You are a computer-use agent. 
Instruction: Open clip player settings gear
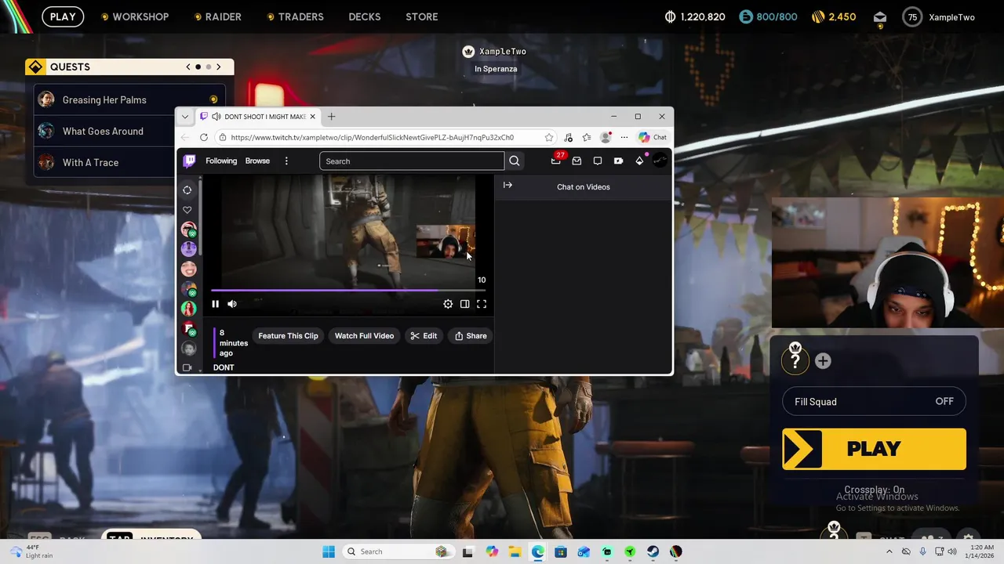pyautogui.click(x=448, y=304)
